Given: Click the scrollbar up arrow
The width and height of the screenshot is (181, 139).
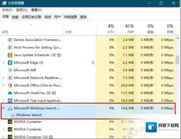Looking at the screenshot, I should pos(178,38).
